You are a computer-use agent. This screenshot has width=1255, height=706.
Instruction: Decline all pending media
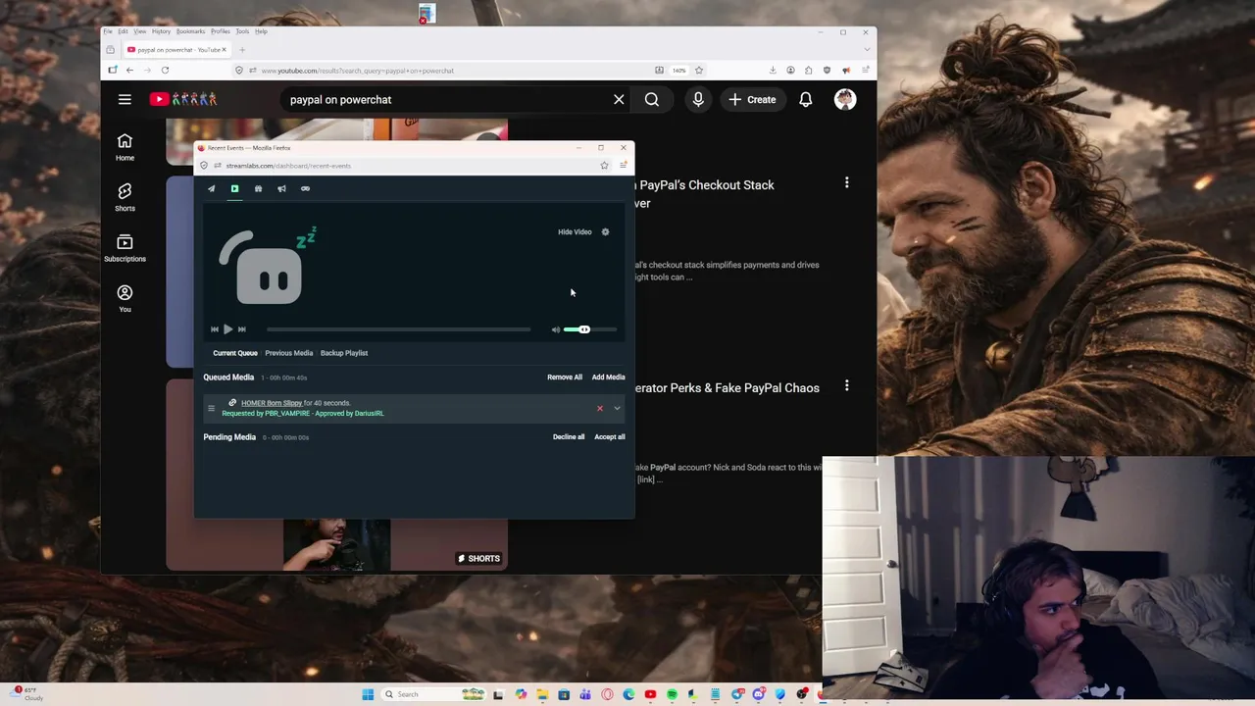point(569,437)
